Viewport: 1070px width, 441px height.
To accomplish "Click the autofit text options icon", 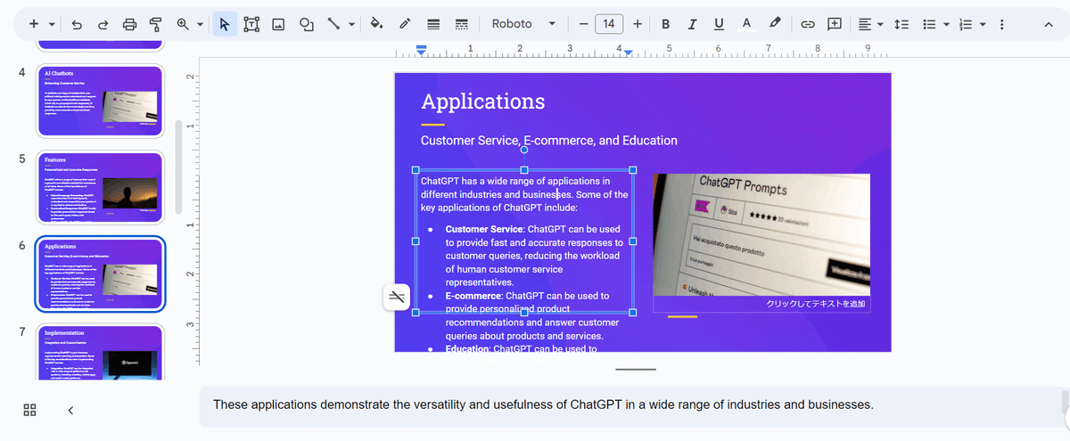I will [397, 297].
